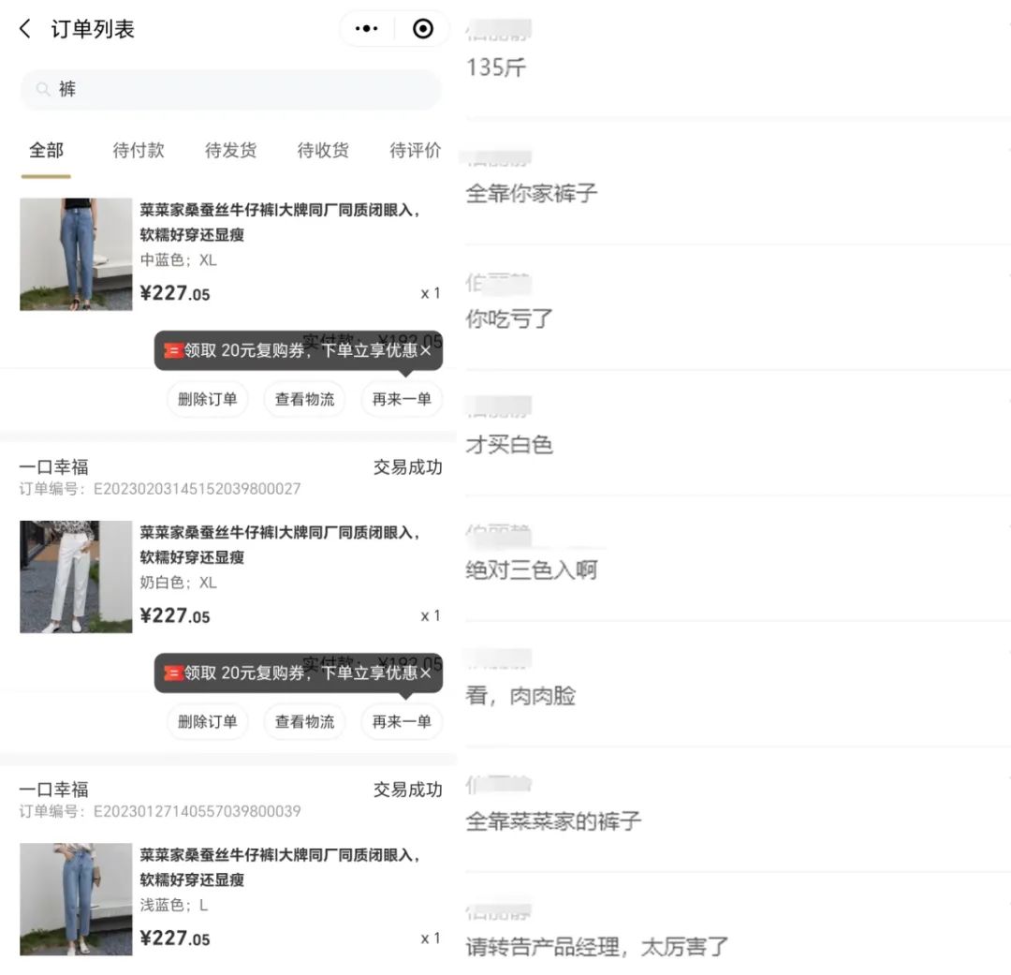Open the three-dot mini program menu
Image resolution: width=1011 pixels, height=975 pixels.
pyautogui.click(x=366, y=29)
